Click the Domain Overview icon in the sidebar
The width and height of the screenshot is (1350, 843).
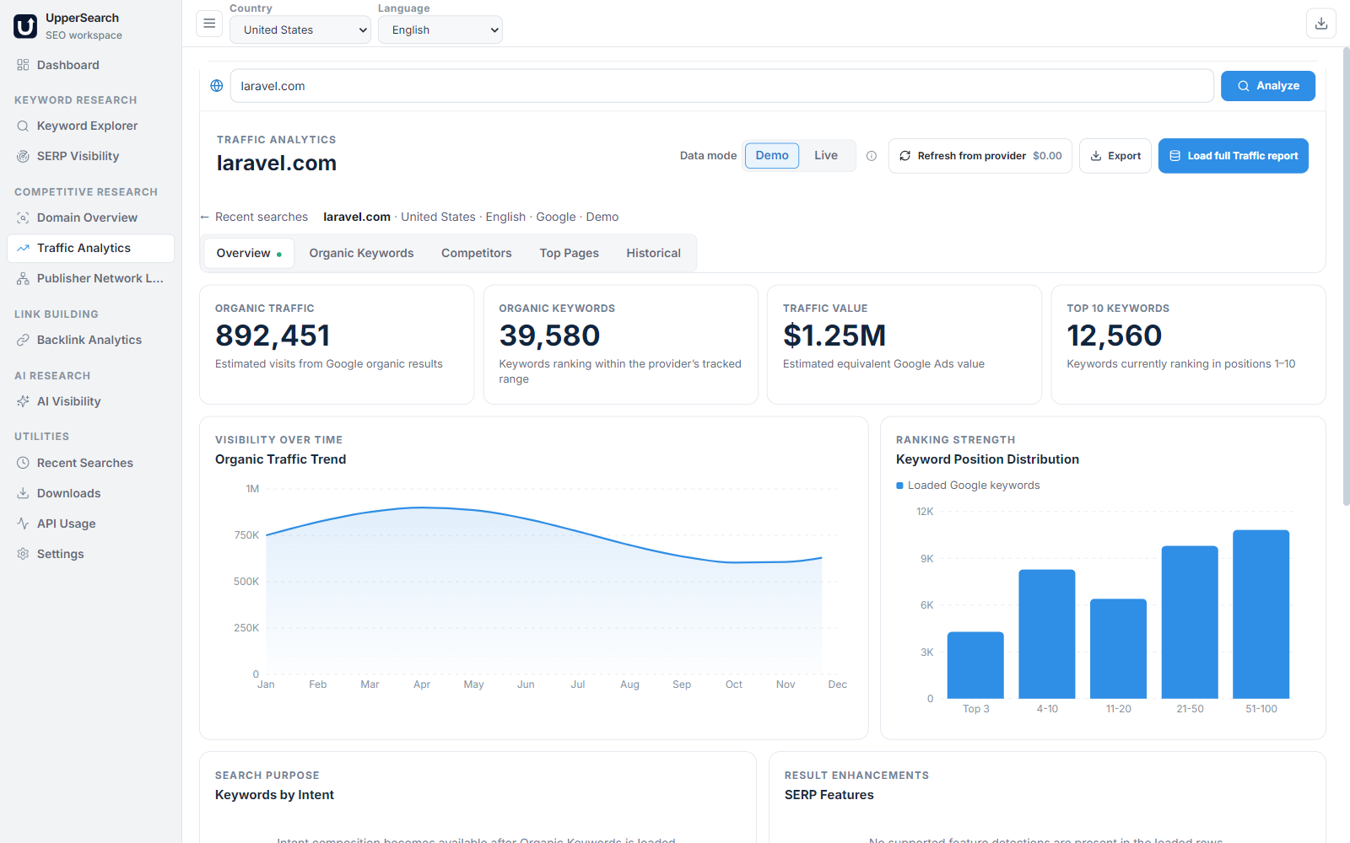click(x=23, y=217)
